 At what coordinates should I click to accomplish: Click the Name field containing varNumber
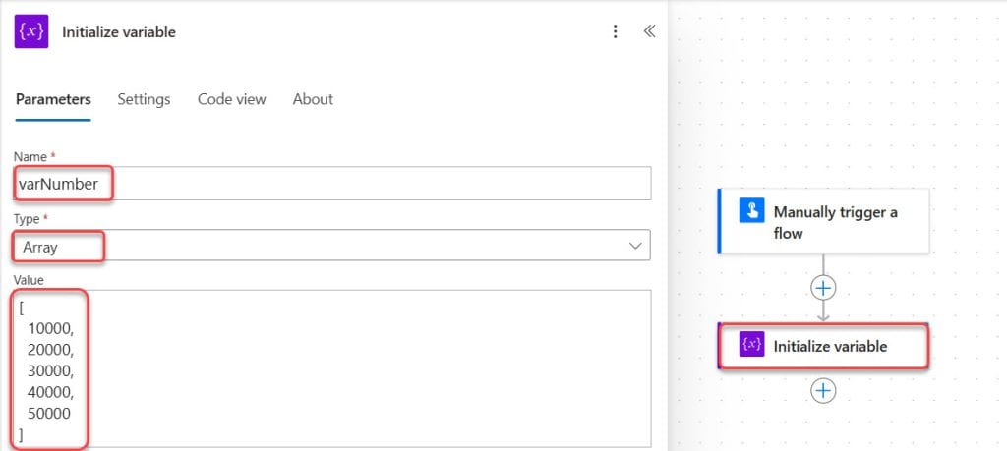click(x=332, y=184)
